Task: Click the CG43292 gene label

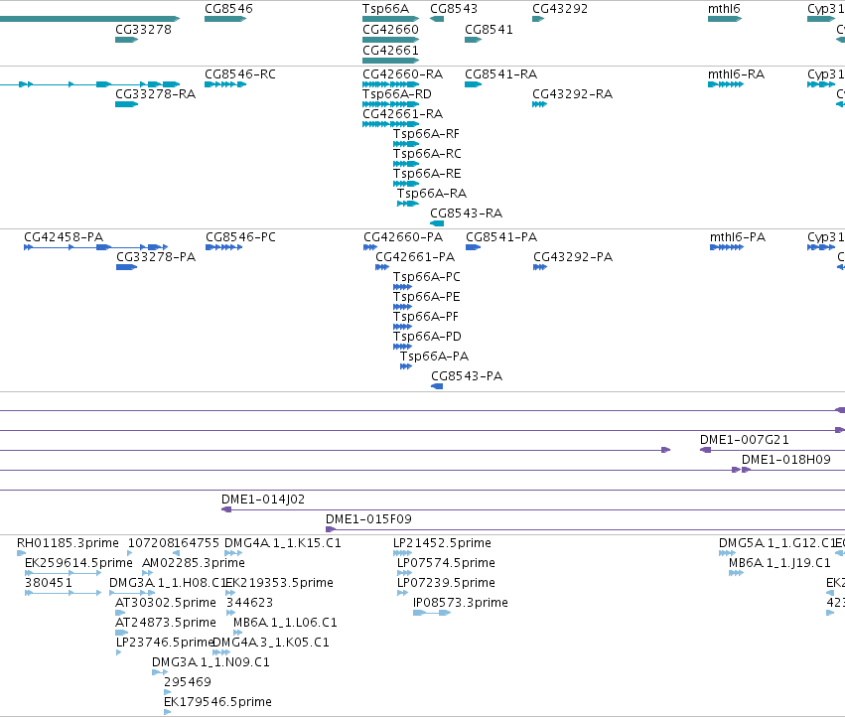Action: coord(560,9)
